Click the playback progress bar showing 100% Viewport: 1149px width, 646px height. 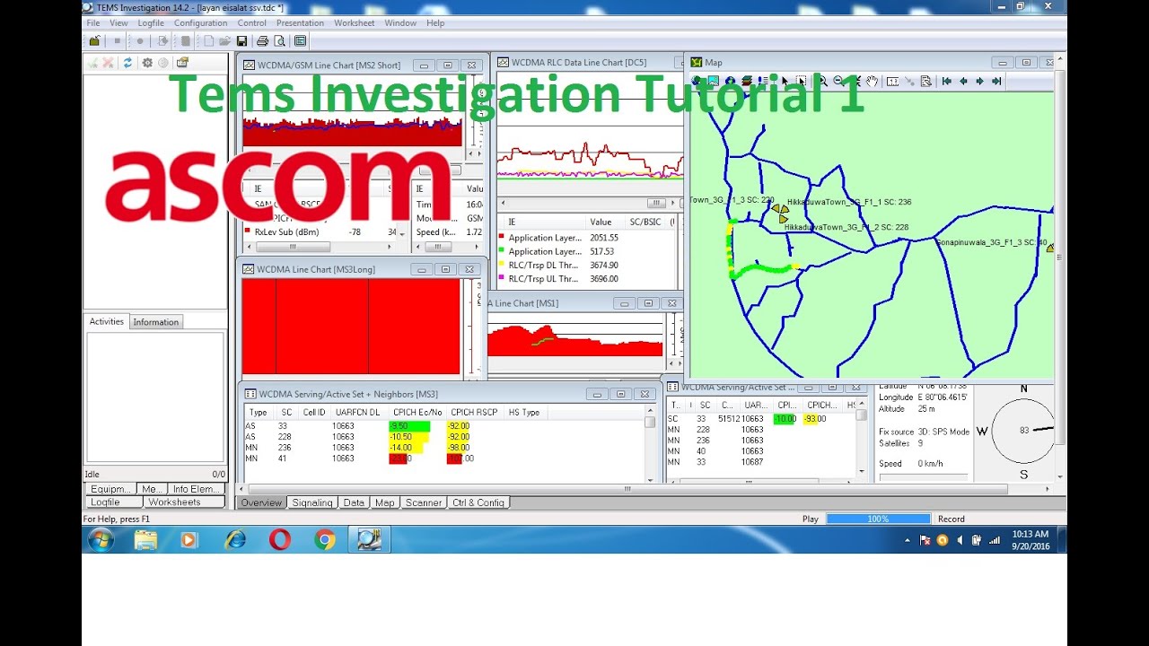pyautogui.click(x=878, y=519)
